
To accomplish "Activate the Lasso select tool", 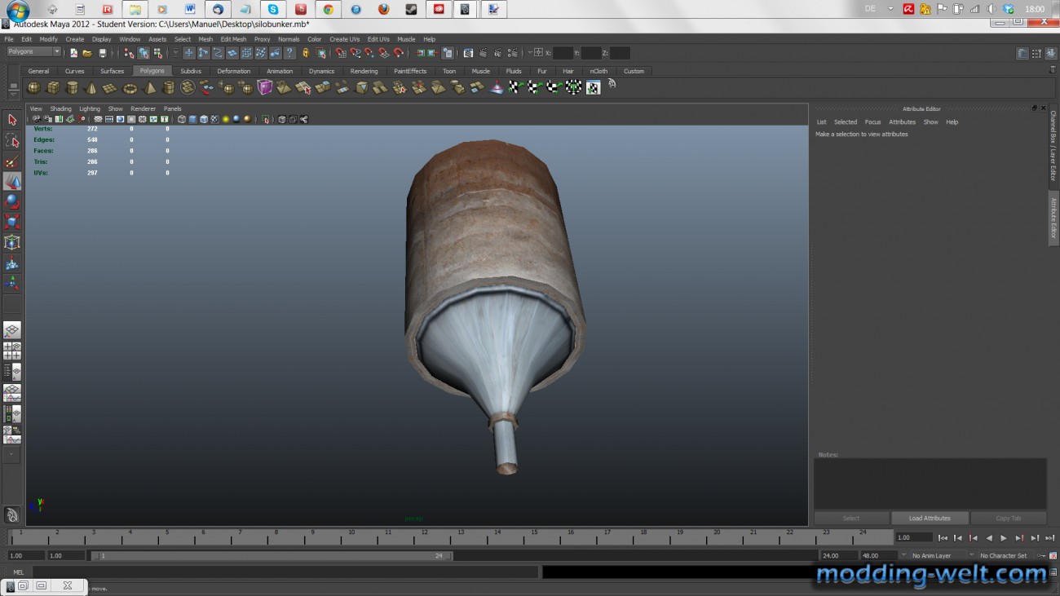I will 11,140.
